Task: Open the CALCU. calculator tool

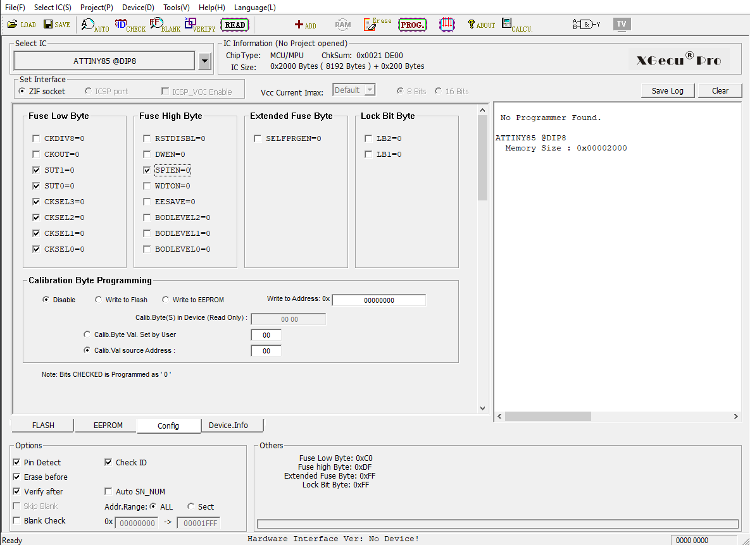Action: [x=516, y=25]
